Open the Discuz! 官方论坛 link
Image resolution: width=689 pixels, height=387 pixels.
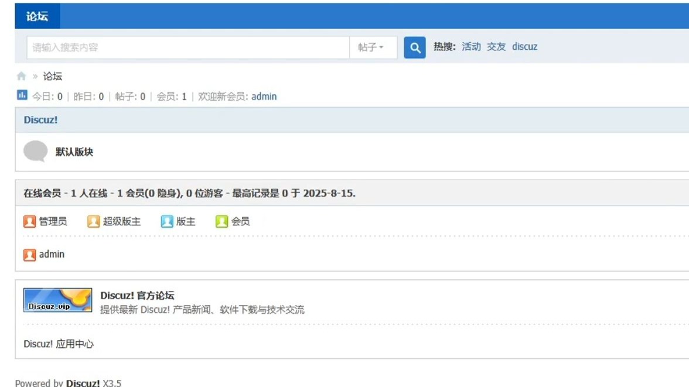coord(137,295)
